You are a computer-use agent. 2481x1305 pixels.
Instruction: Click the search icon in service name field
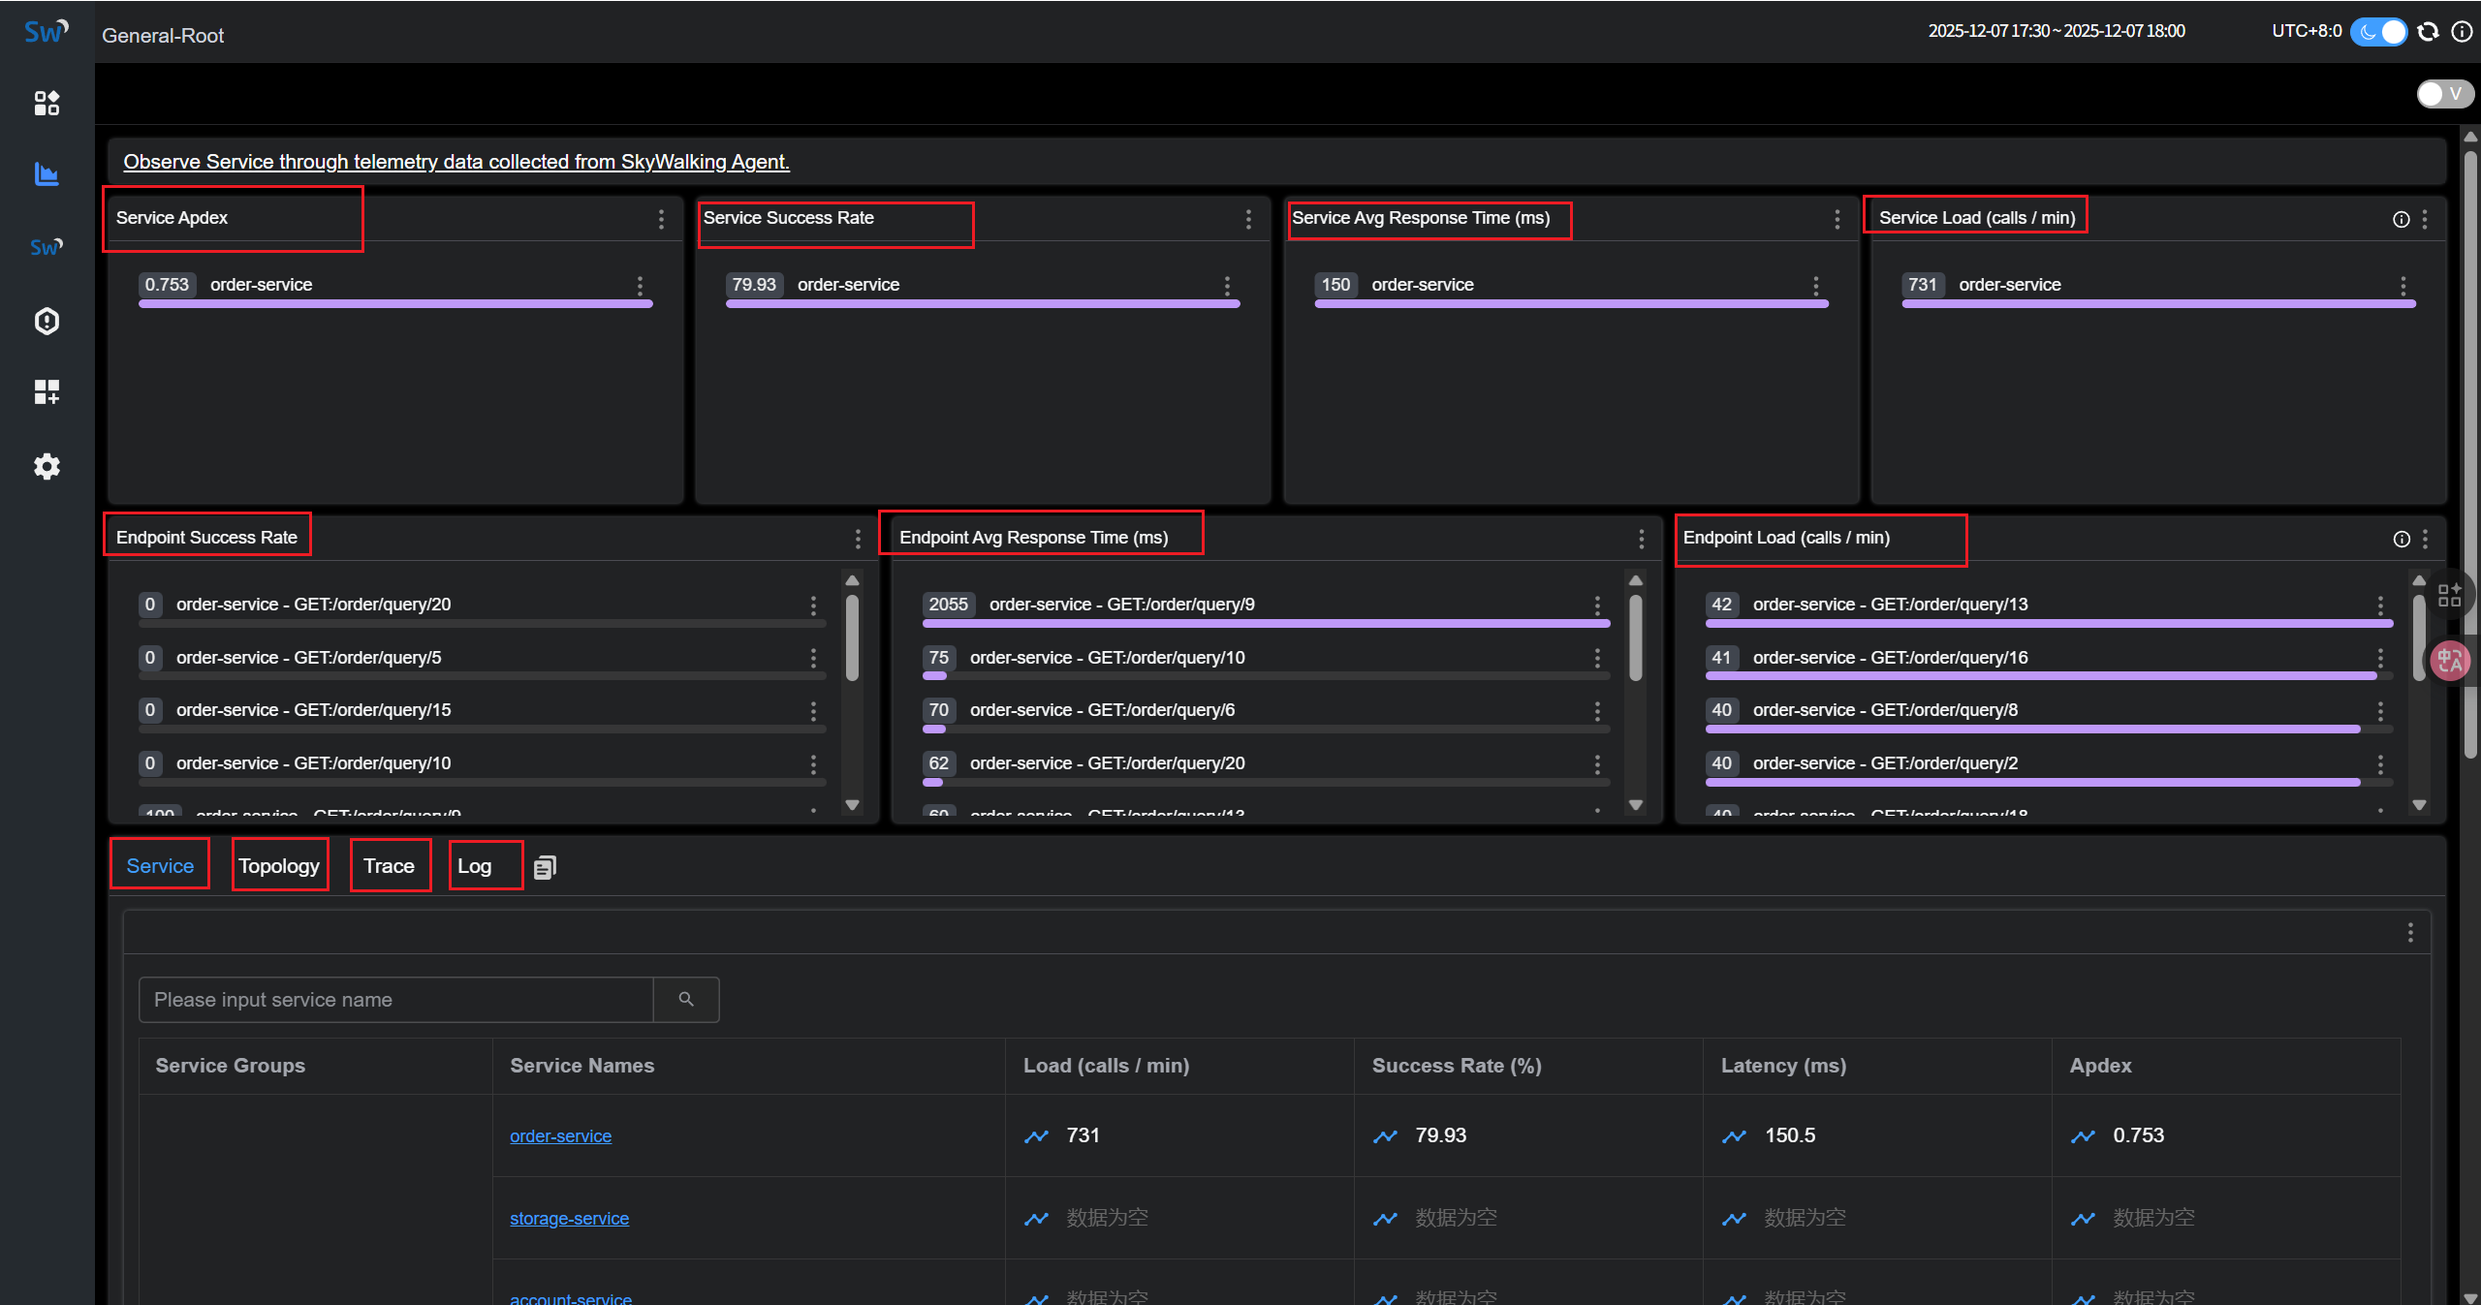coord(686,999)
